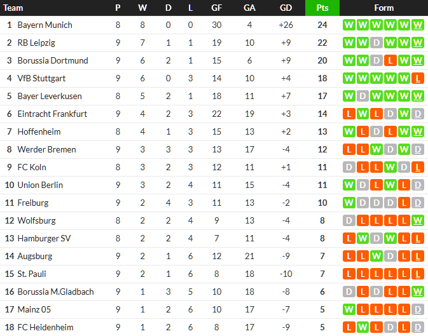The image size is (428, 336).
Task: Sort by the GD column header
Action: click(x=286, y=8)
